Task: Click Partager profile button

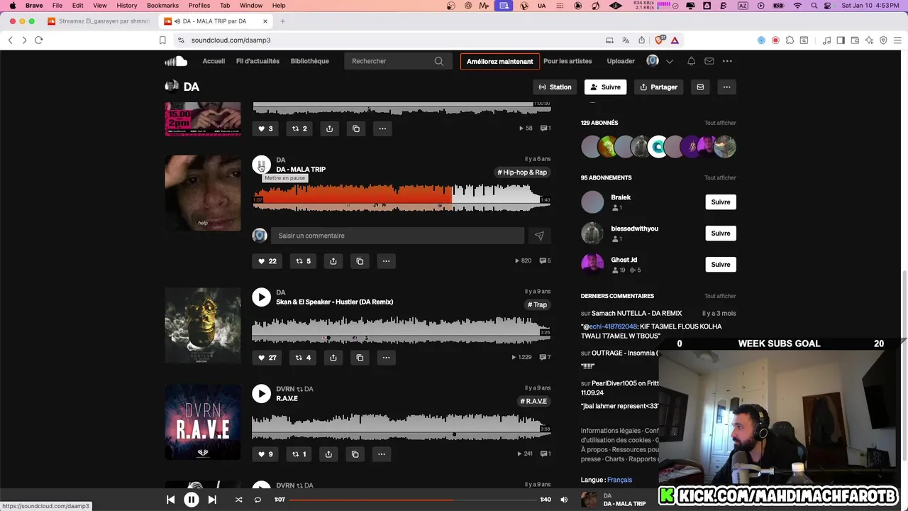Action: point(658,87)
